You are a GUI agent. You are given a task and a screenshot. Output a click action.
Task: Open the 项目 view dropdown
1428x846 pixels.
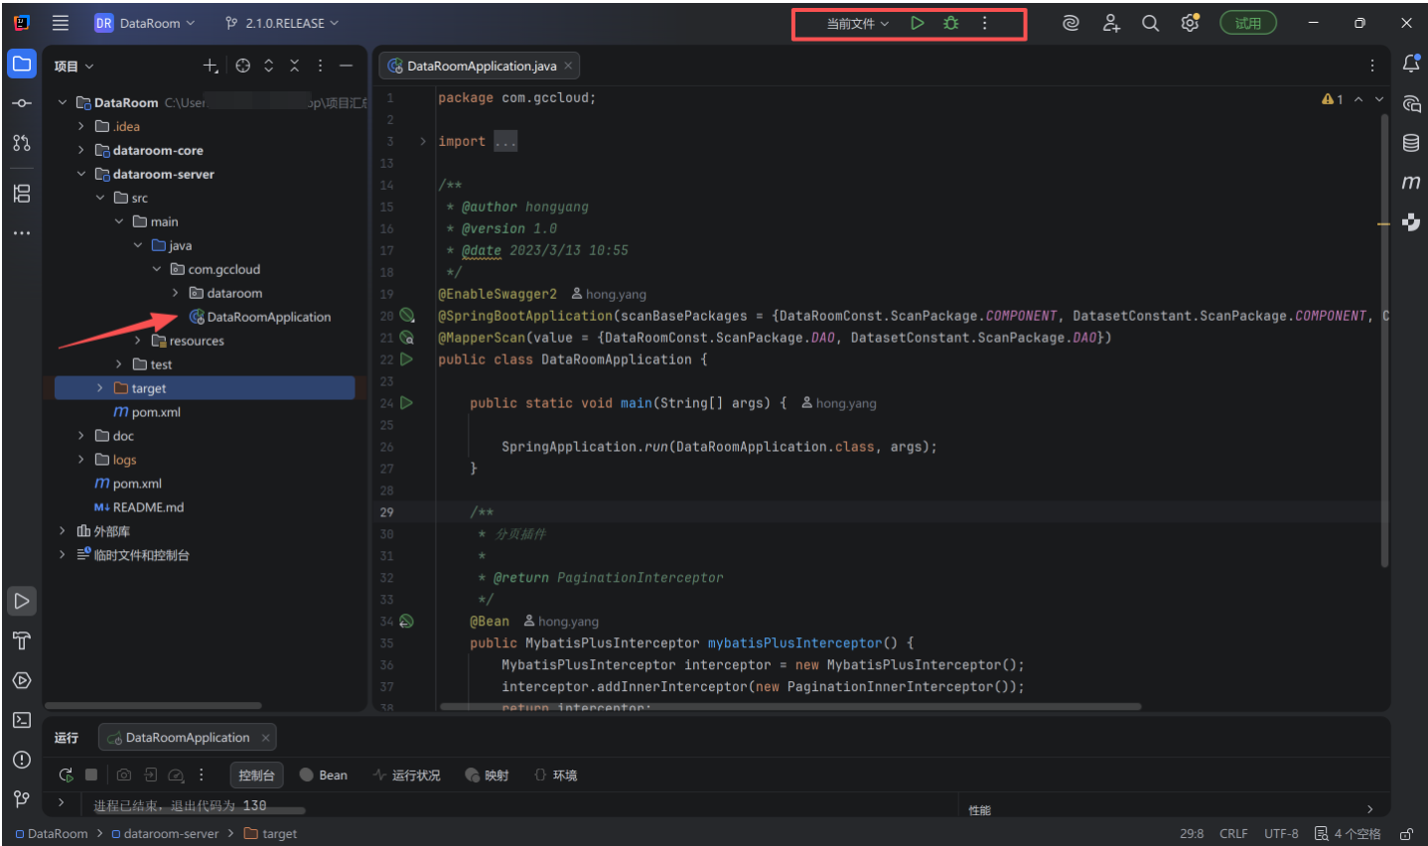coord(73,66)
